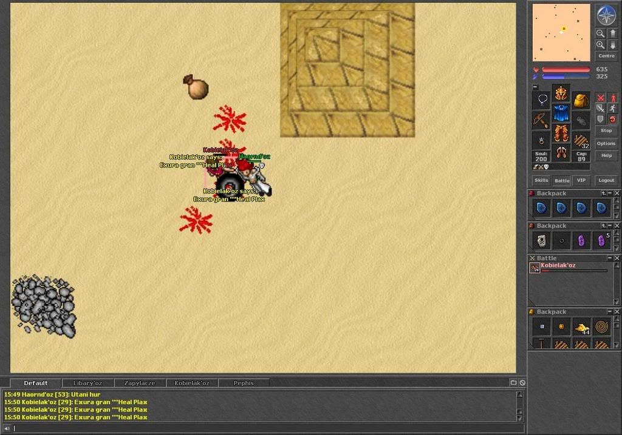The height and width of the screenshot is (435, 622).
Task: Select the sandals in the feet slot
Action: tap(561, 153)
